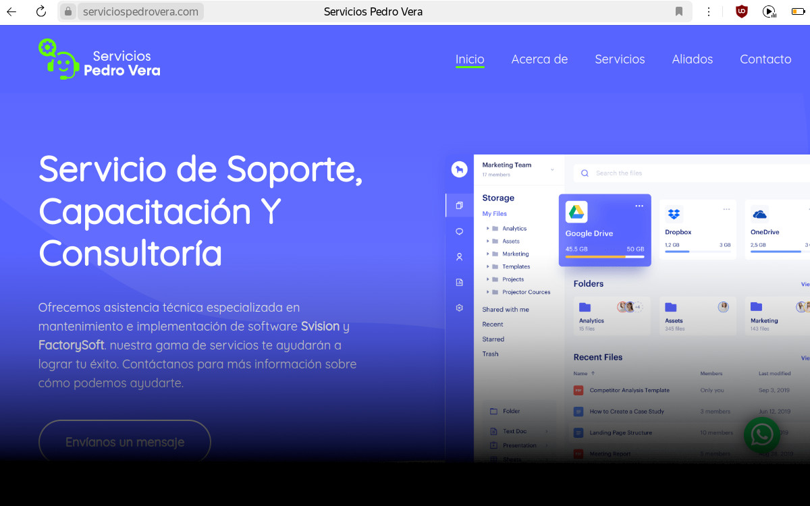Open the Contacto page link
The height and width of the screenshot is (506, 810).
pos(765,59)
